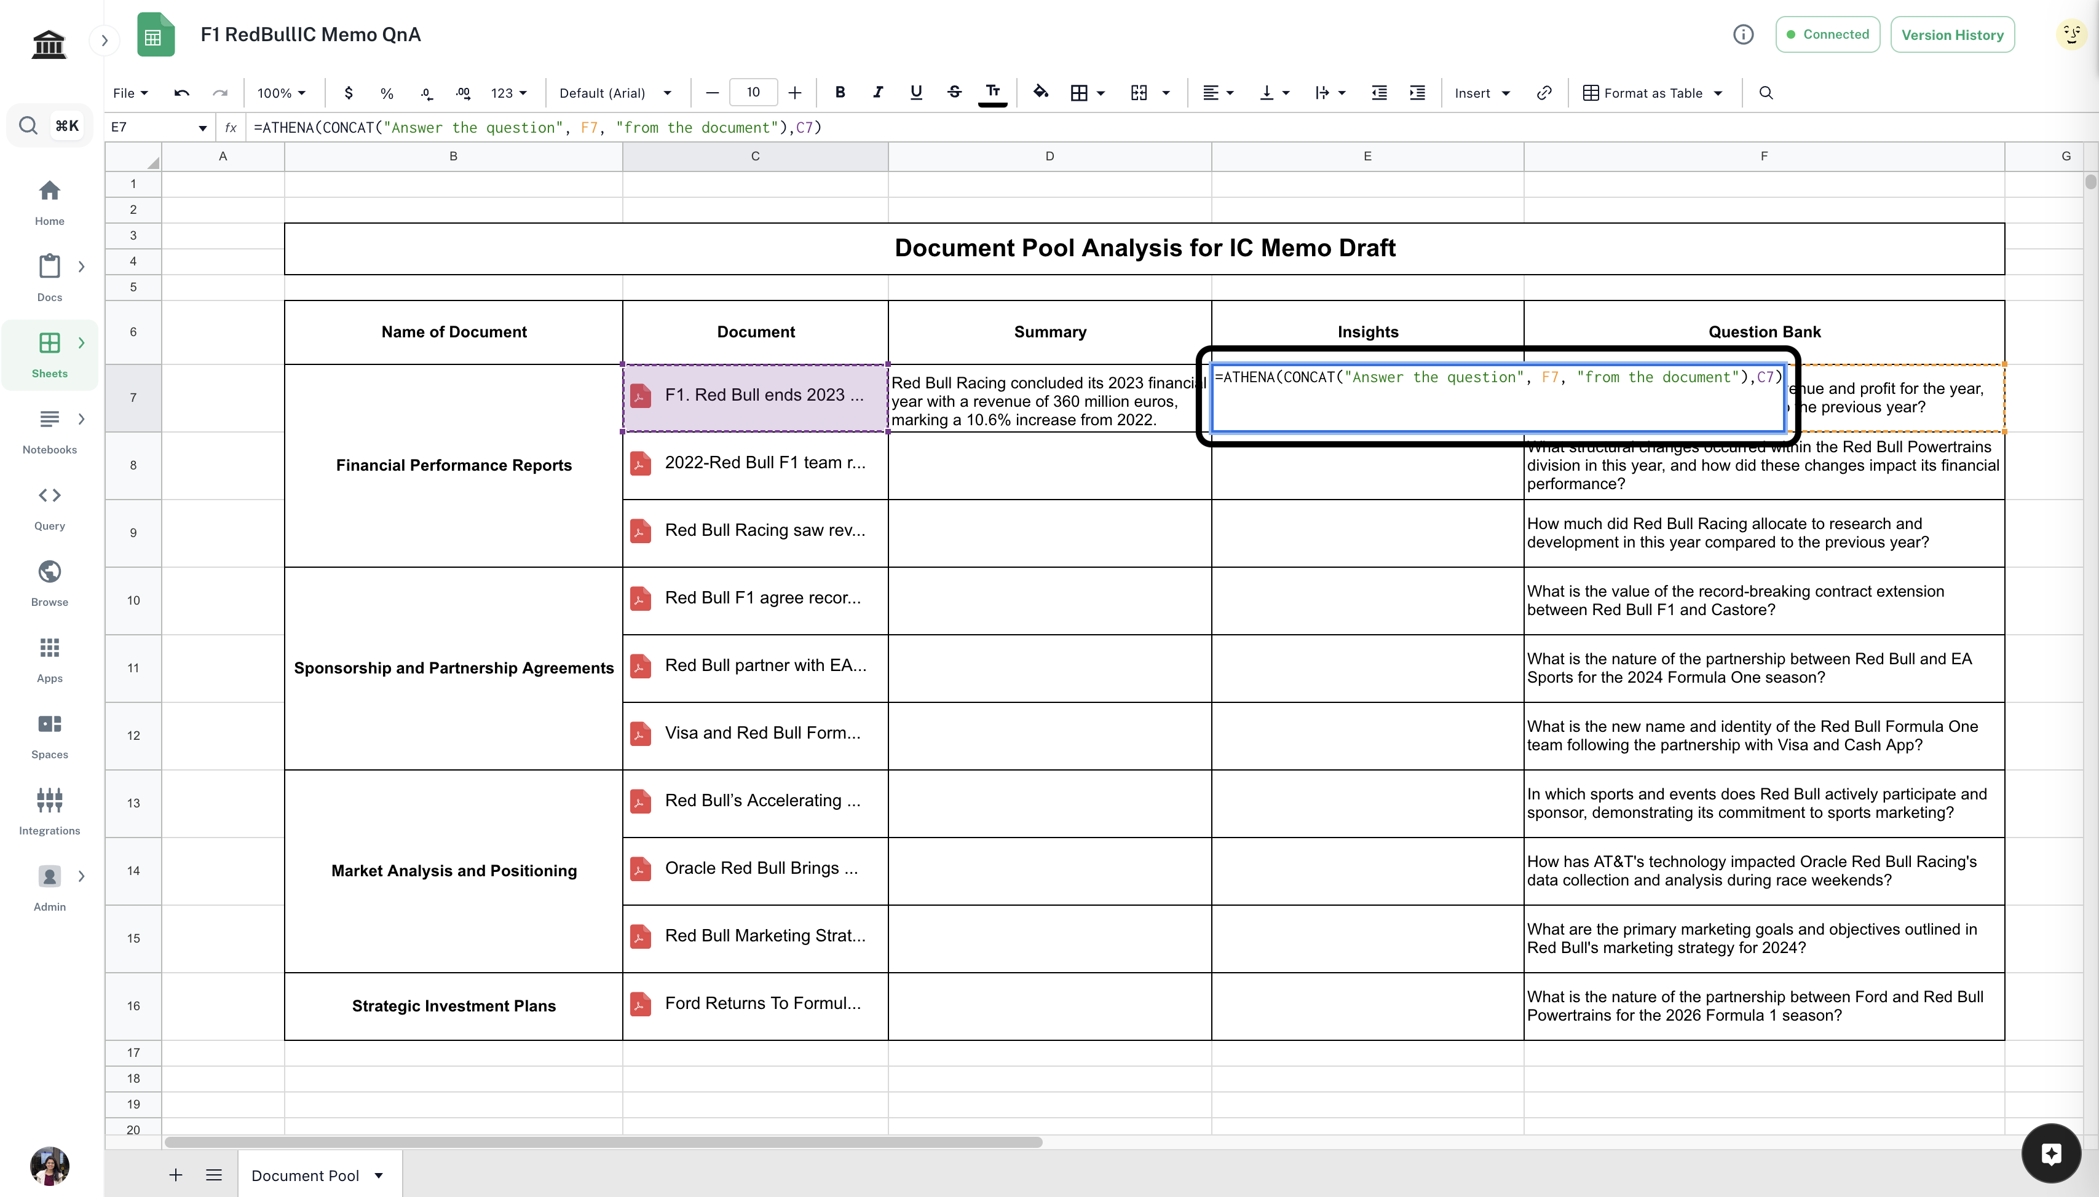Click the font size input field
The image size is (2099, 1197).
(x=753, y=92)
